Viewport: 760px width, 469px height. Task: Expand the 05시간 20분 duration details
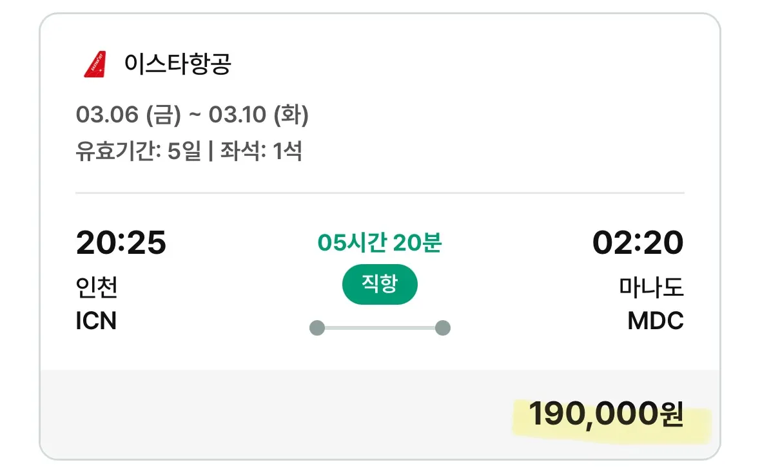pos(380,244)
